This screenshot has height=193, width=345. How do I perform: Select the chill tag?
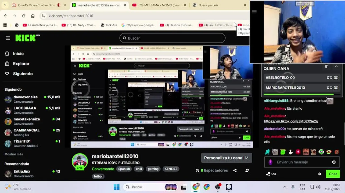click(x=139, y=169)
